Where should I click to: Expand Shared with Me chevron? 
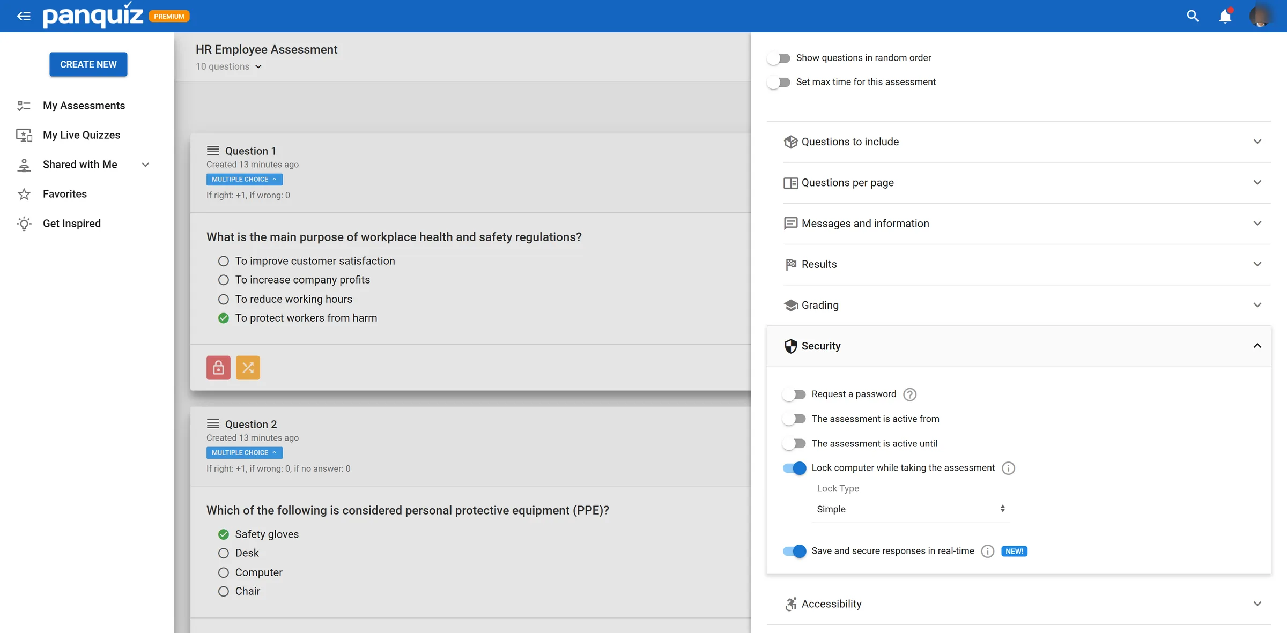tap(145, 165)
